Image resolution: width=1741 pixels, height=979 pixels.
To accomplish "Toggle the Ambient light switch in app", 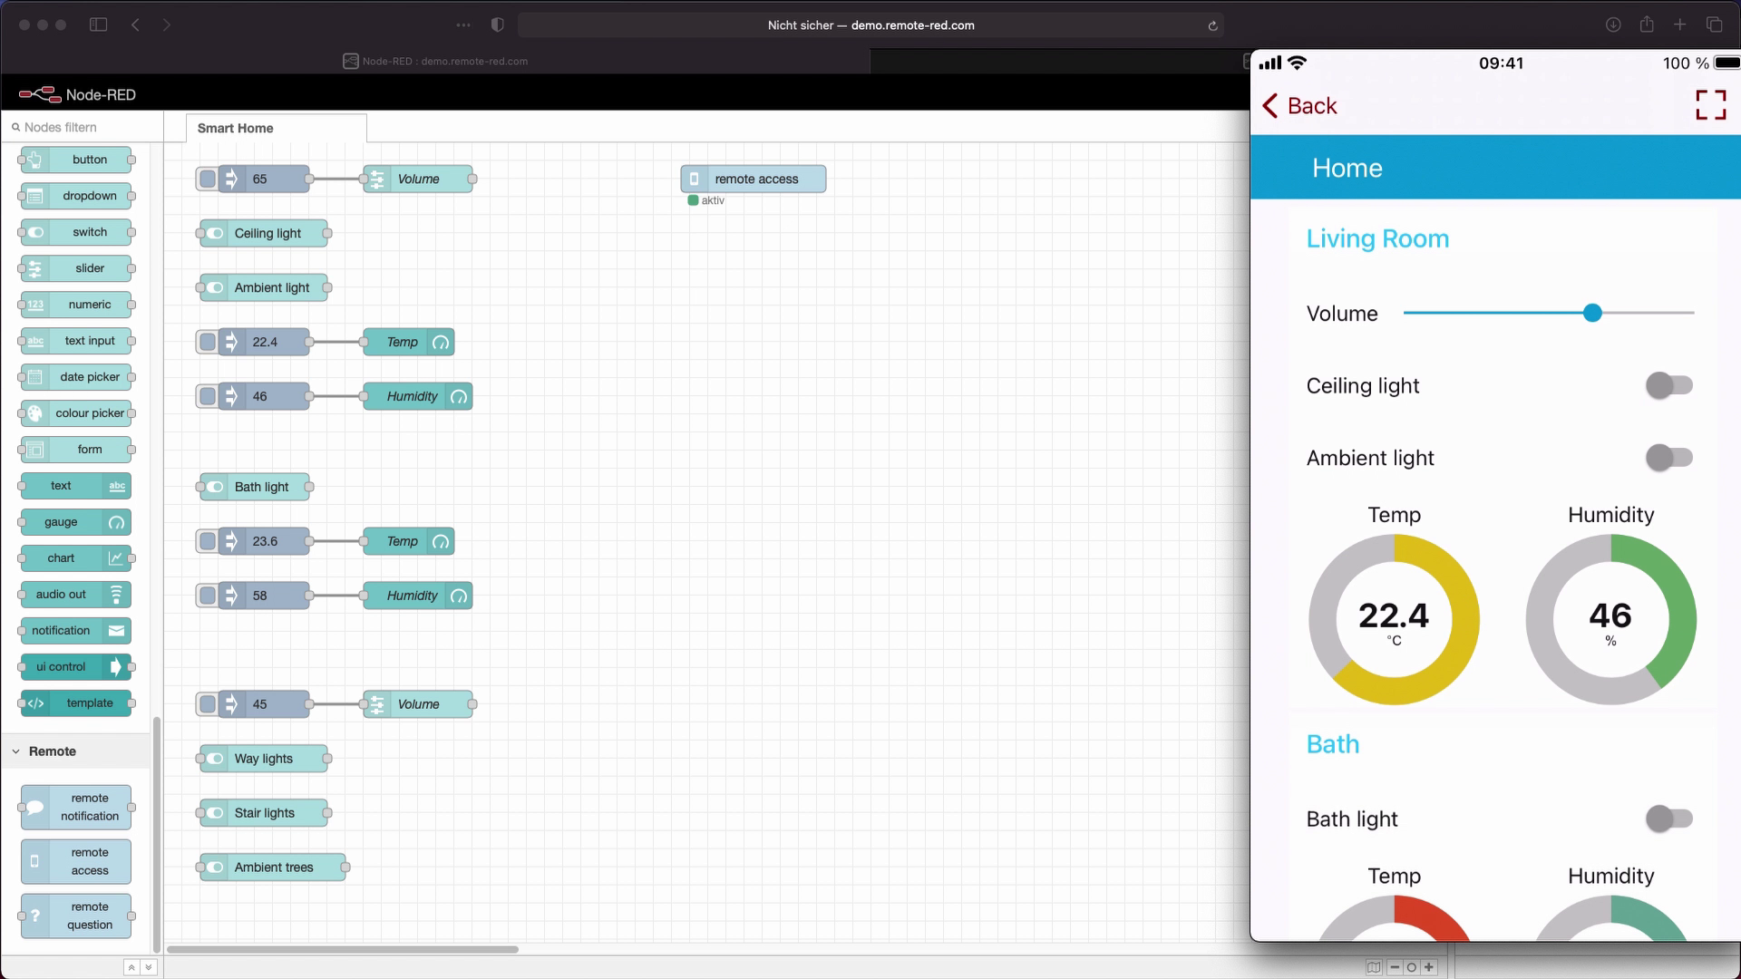I will [1668, 458].
